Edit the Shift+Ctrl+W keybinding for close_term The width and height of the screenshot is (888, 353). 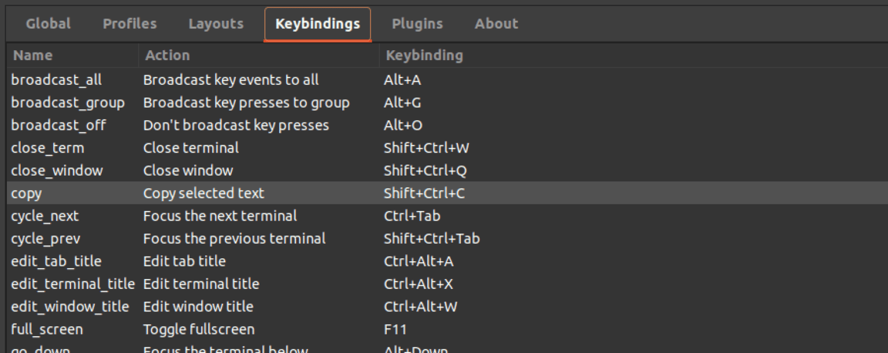coord(426,148)
